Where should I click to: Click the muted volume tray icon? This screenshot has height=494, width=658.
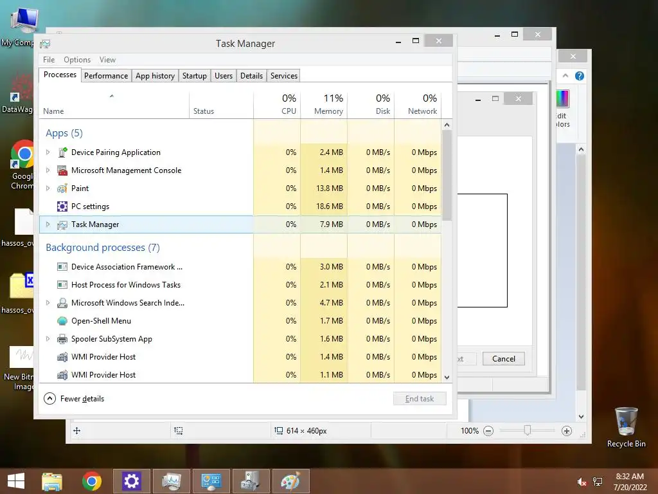(582, 482)
